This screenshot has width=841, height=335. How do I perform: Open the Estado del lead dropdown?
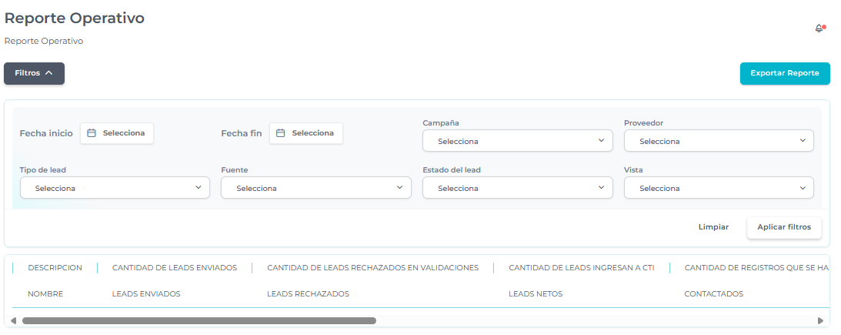pyautogui.click(x=517, y=188)
